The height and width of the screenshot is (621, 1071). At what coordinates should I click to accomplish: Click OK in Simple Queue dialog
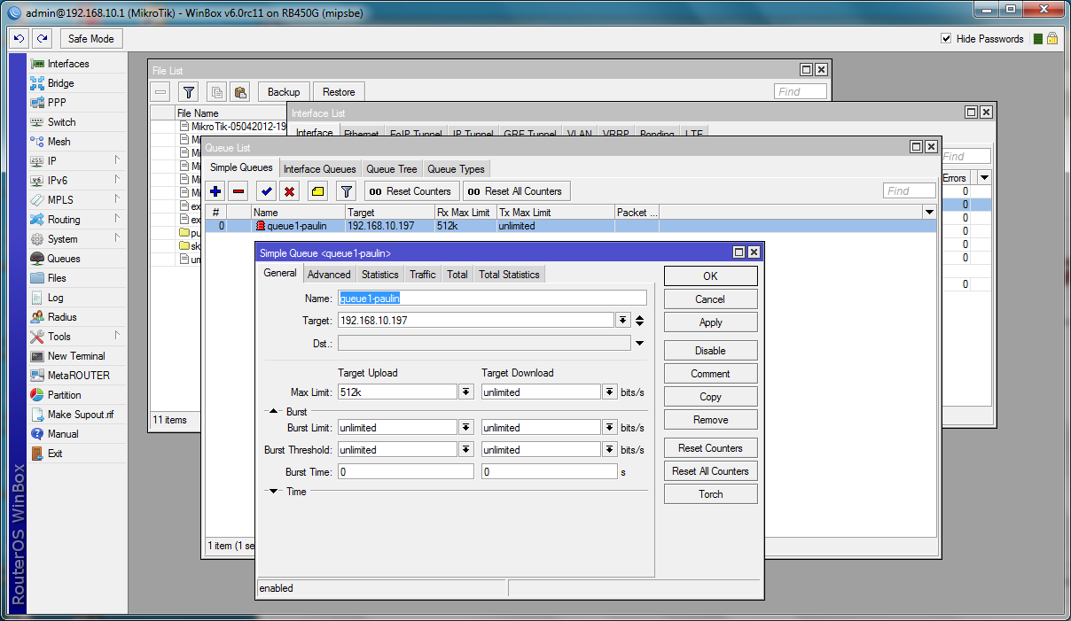pyautogui.click(x=711, y=276)
